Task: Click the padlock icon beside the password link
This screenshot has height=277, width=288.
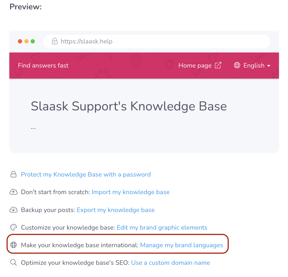Action: 13,175
